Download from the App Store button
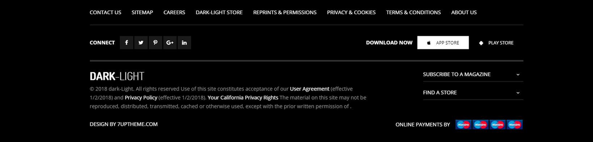 443,43
